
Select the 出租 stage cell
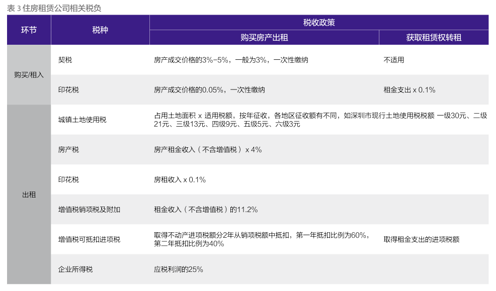pos(29,195)
